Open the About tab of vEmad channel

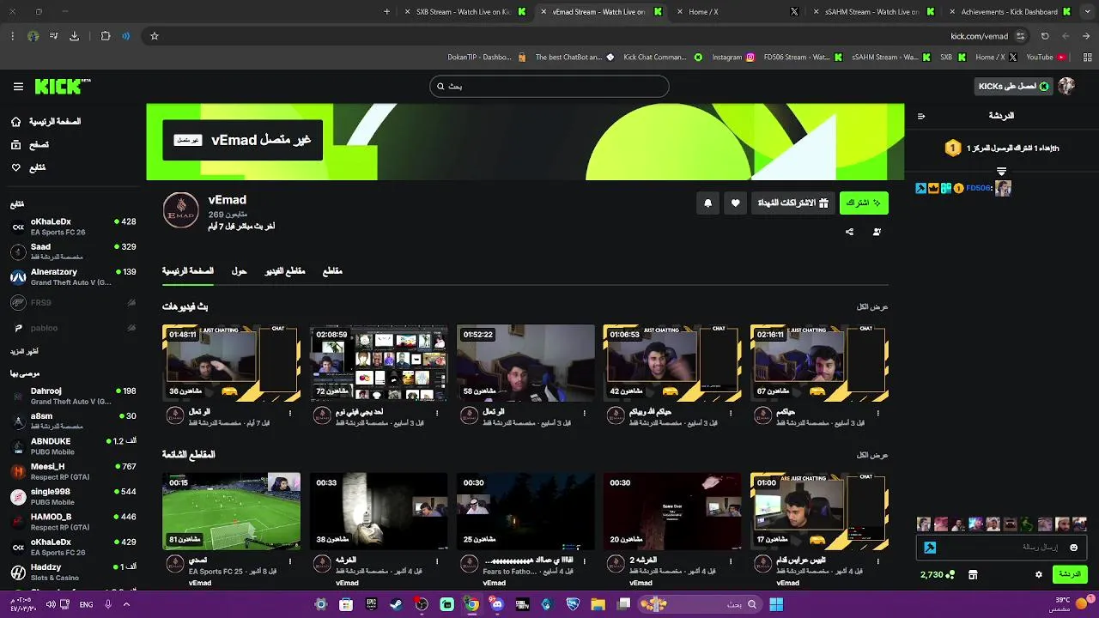(239, 271)
